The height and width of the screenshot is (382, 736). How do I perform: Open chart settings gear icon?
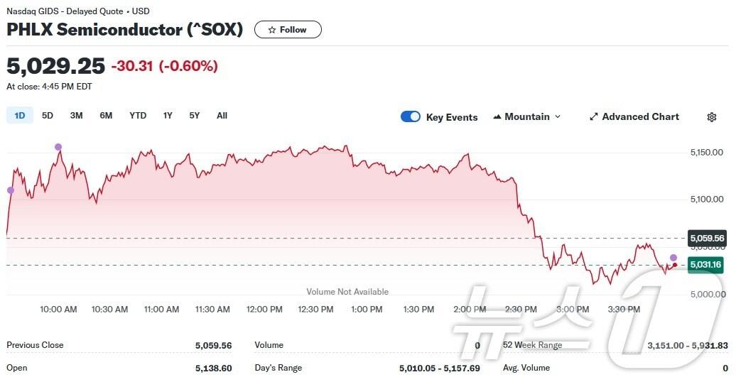pos(711,117)
